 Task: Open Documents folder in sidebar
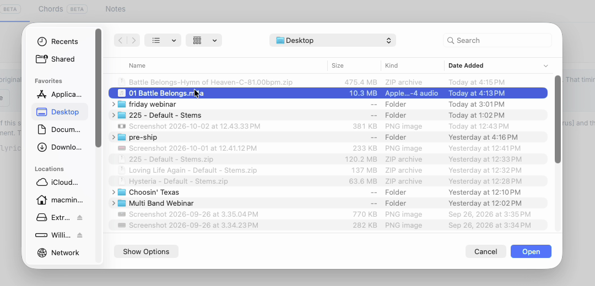pos(59,130)
